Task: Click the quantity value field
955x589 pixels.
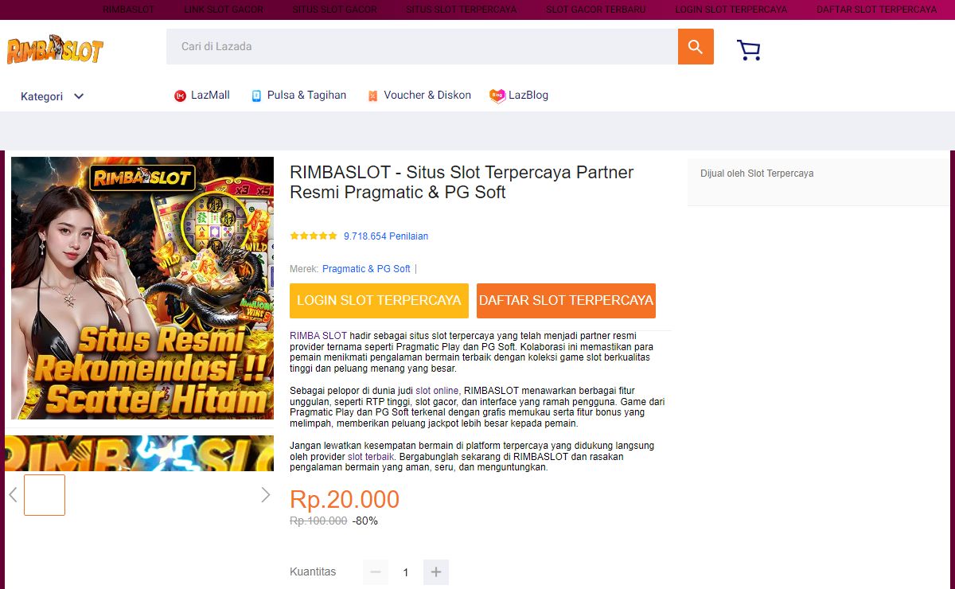Action: click(x=406, y=572)
